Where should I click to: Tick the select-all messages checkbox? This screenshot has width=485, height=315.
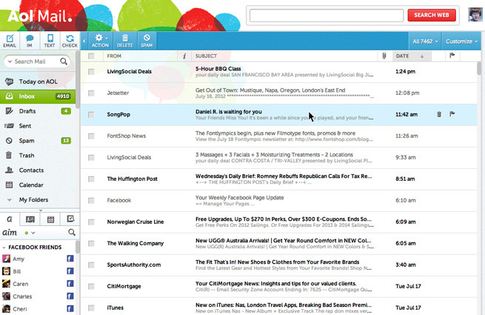[91, 56]
